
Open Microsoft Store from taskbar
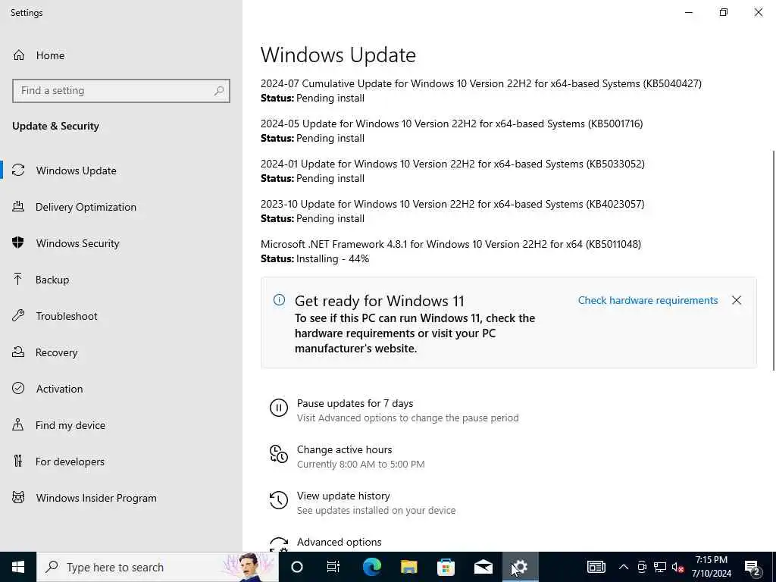[446, 567]
